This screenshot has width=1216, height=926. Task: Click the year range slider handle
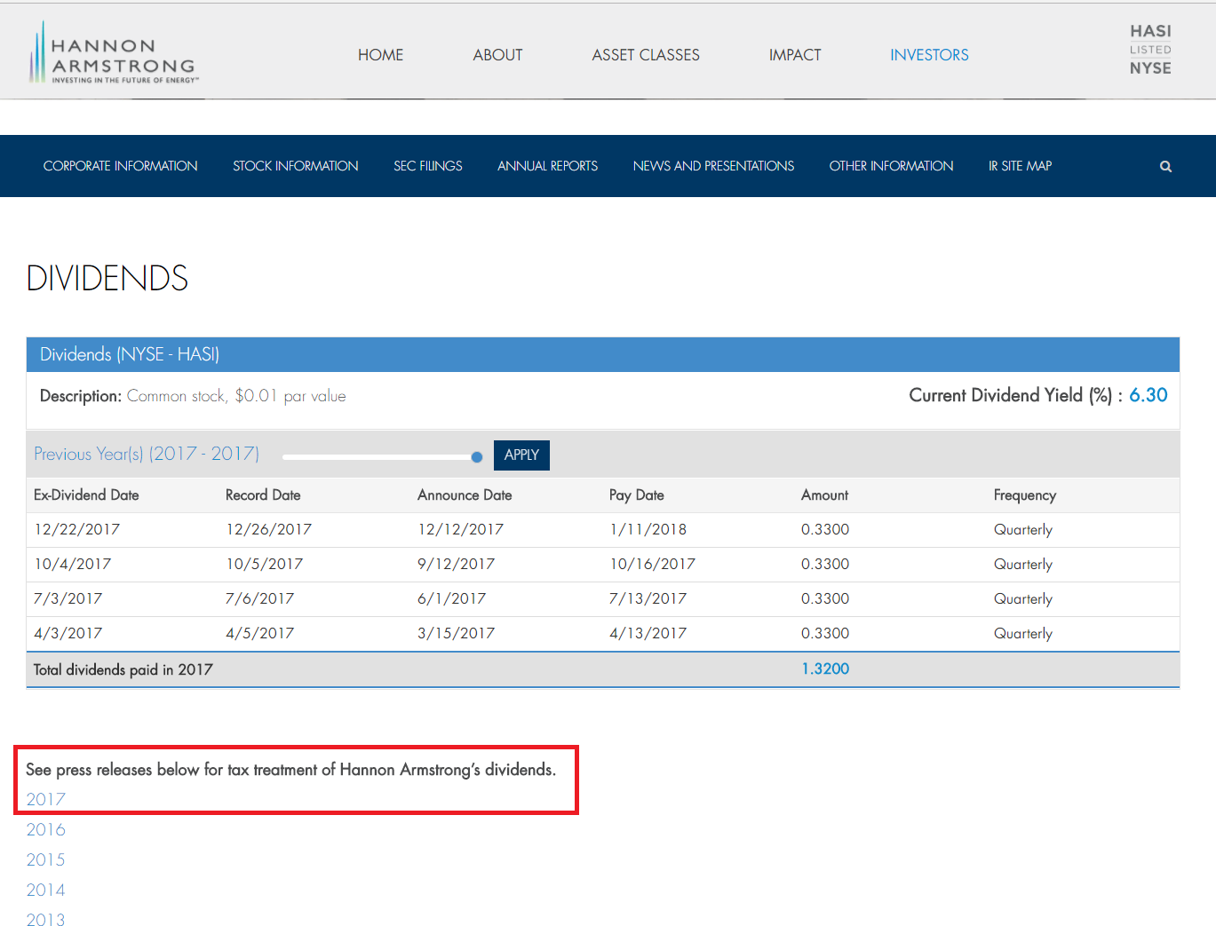477,457
